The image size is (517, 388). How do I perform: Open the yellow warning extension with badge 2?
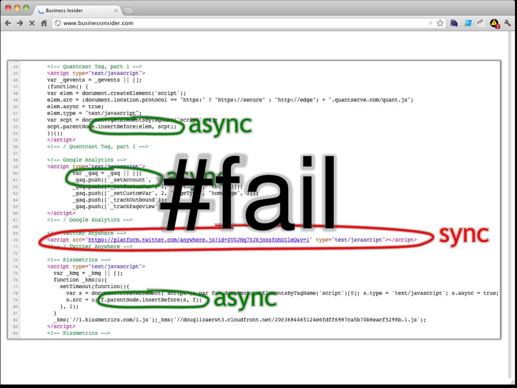coord(495,23)
